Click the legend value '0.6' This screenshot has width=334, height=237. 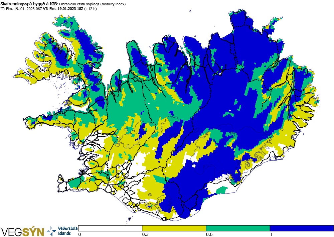click(209, 234)
